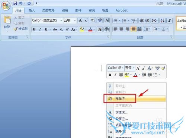
Task: Apply numbering list in ribbon paragraph group
Action: point(124,21)
